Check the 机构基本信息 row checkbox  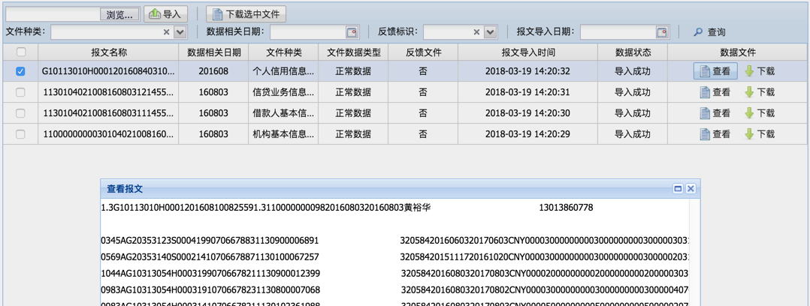point(20,134)
